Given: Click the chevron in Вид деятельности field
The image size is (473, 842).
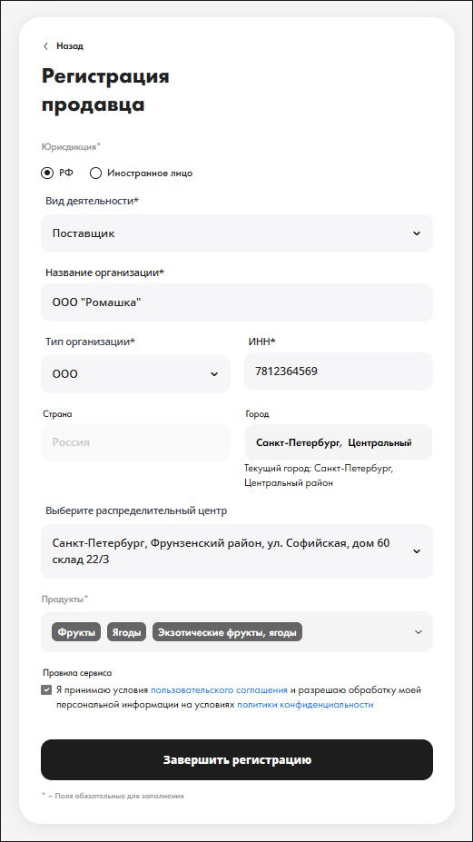Looking at the screenshot, I should click(417, 233).
